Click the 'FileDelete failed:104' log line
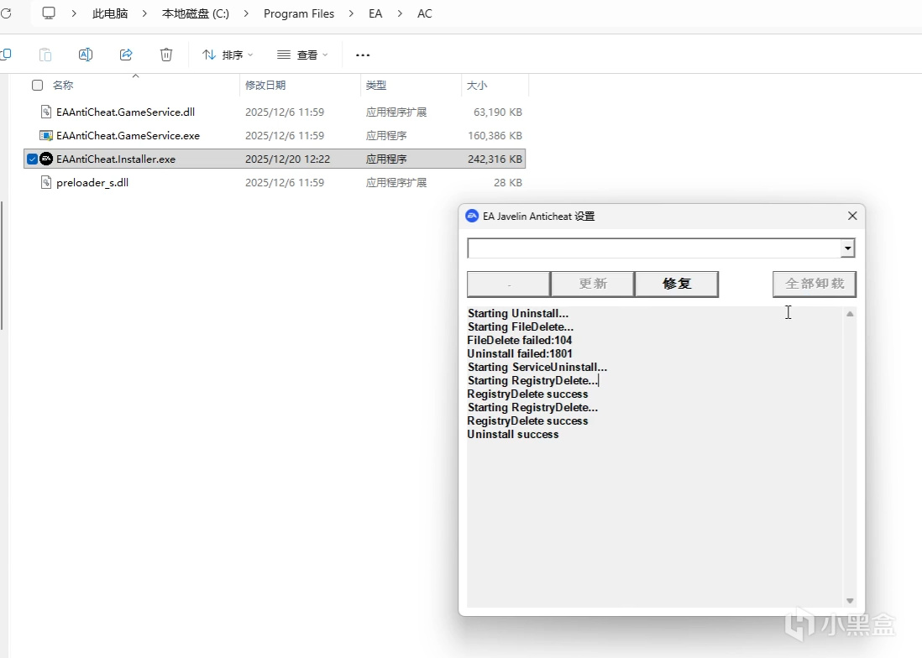The image size is (922, 658). click(x=519, y=340)
